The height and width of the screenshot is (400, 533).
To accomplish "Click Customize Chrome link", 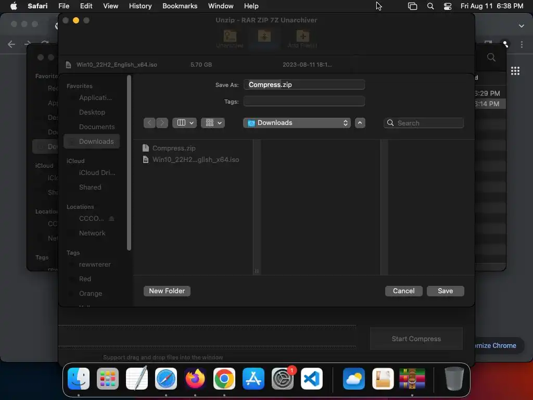I will coord(495,346).
